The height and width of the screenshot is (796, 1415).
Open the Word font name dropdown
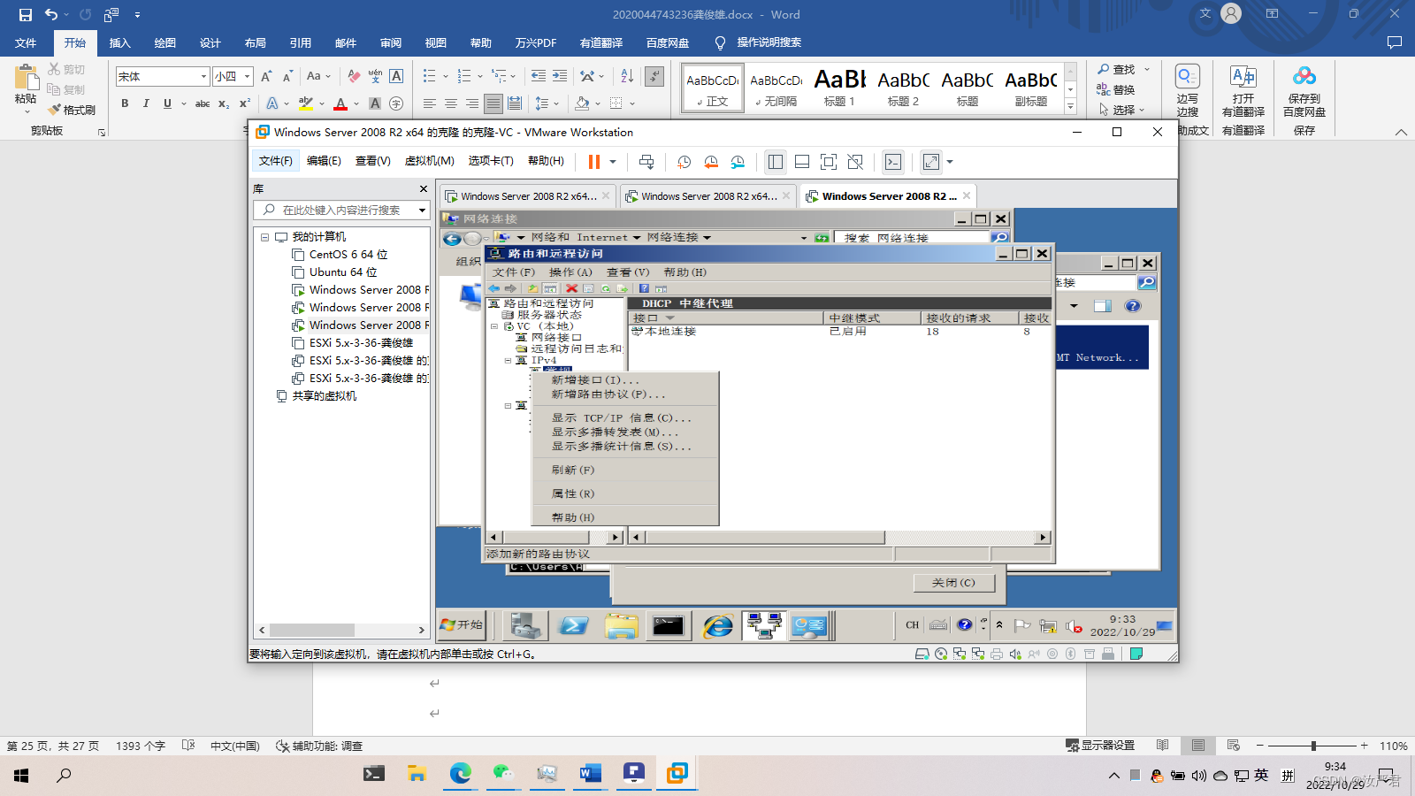203,77
